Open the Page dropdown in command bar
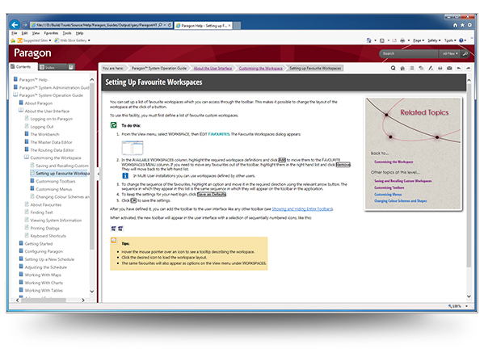484x349 pixels. pos(419,40)
